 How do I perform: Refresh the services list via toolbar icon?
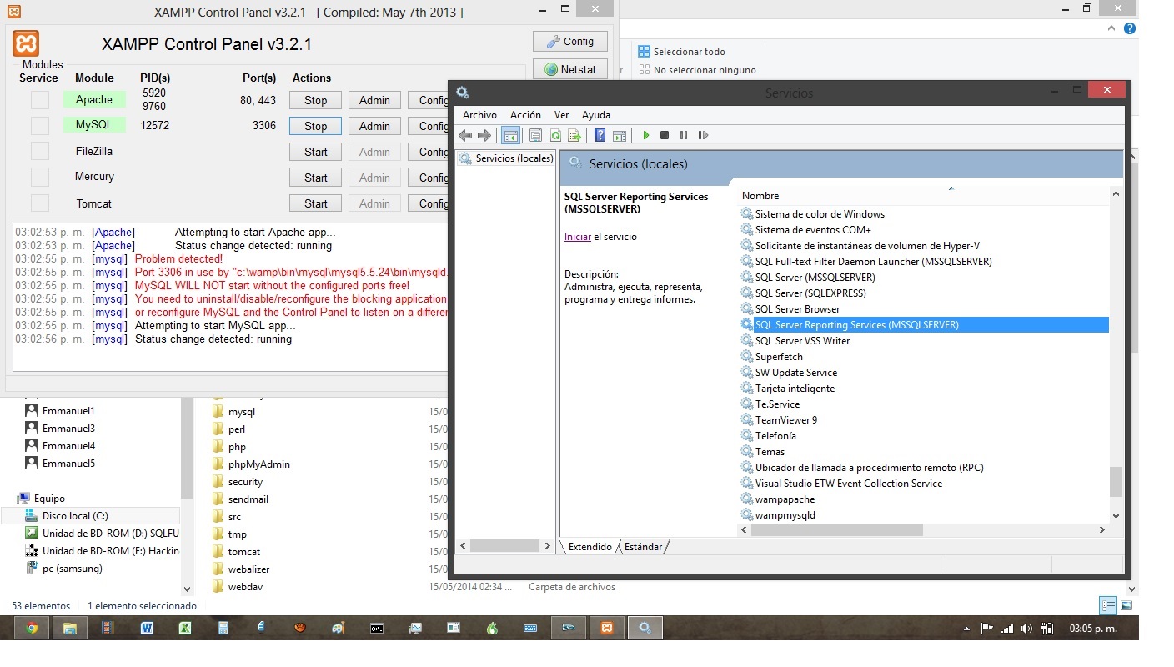pos(554,135)
